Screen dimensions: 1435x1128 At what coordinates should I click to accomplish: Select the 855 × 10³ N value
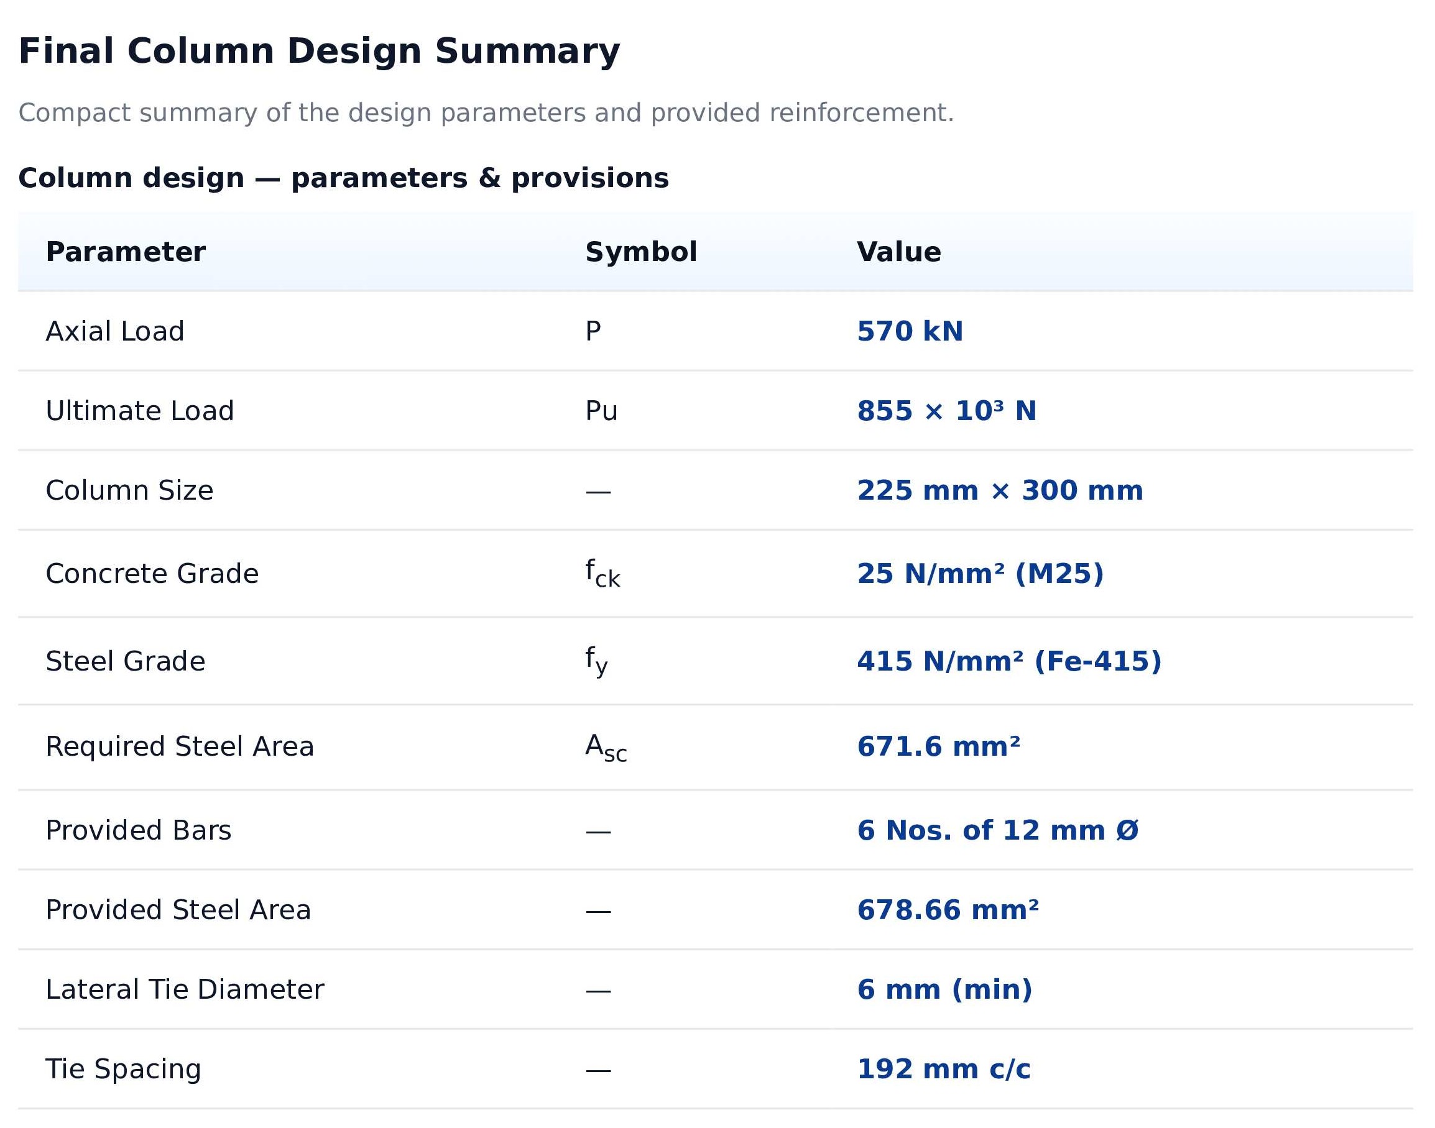click(946, 411)
